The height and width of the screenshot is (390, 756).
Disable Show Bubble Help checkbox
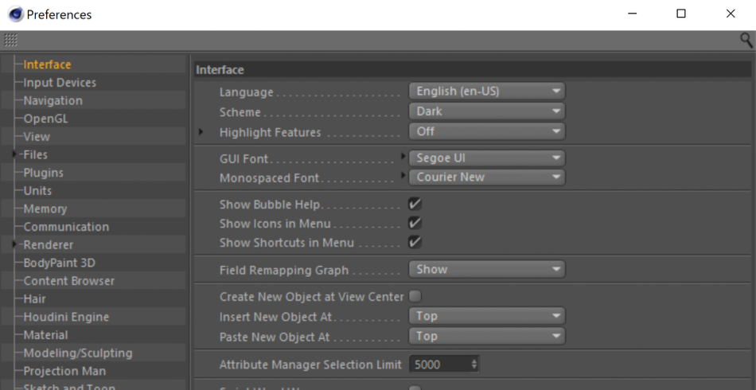[x=415, y=205]
